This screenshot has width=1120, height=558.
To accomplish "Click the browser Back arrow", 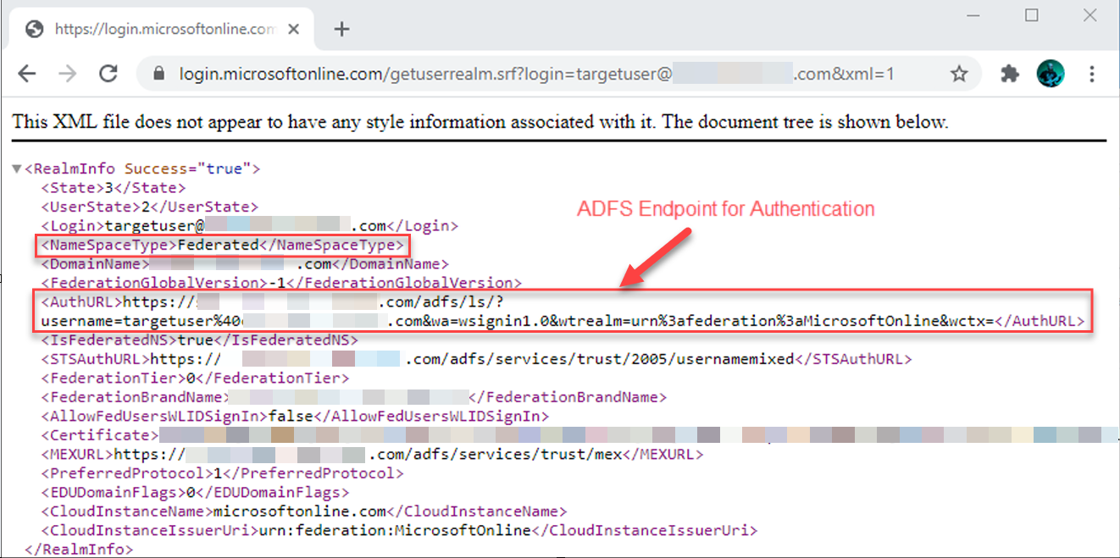I will tap(27, 74).
